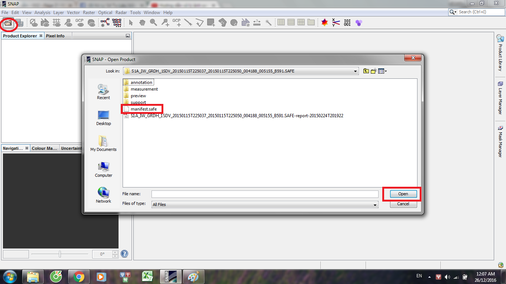Viewport: 506px width, 284px height.
Task: Open Excel from the taskbar
Action: click(x=148, y=277)
